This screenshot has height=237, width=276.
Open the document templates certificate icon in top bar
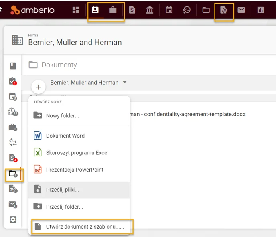pyautogui.click(x=224, y=10)
